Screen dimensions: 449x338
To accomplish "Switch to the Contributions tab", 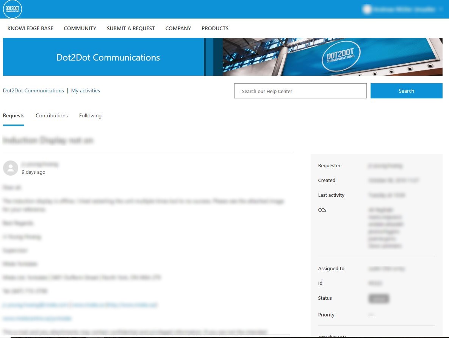I will pos(52,115).
